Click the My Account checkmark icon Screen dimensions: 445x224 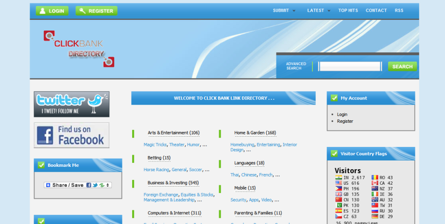tap(334, 98)
